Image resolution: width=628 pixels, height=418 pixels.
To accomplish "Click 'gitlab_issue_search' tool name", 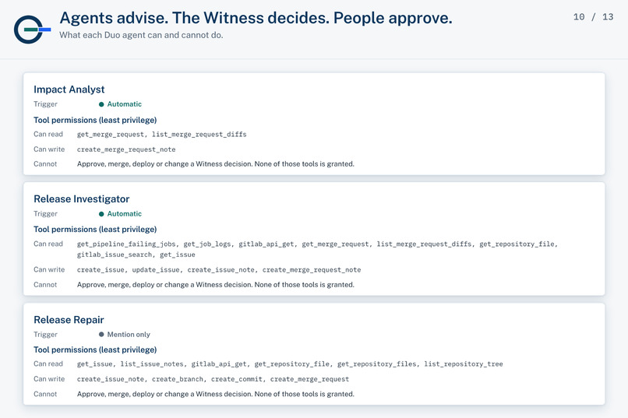I will click(x=115, y=255).
